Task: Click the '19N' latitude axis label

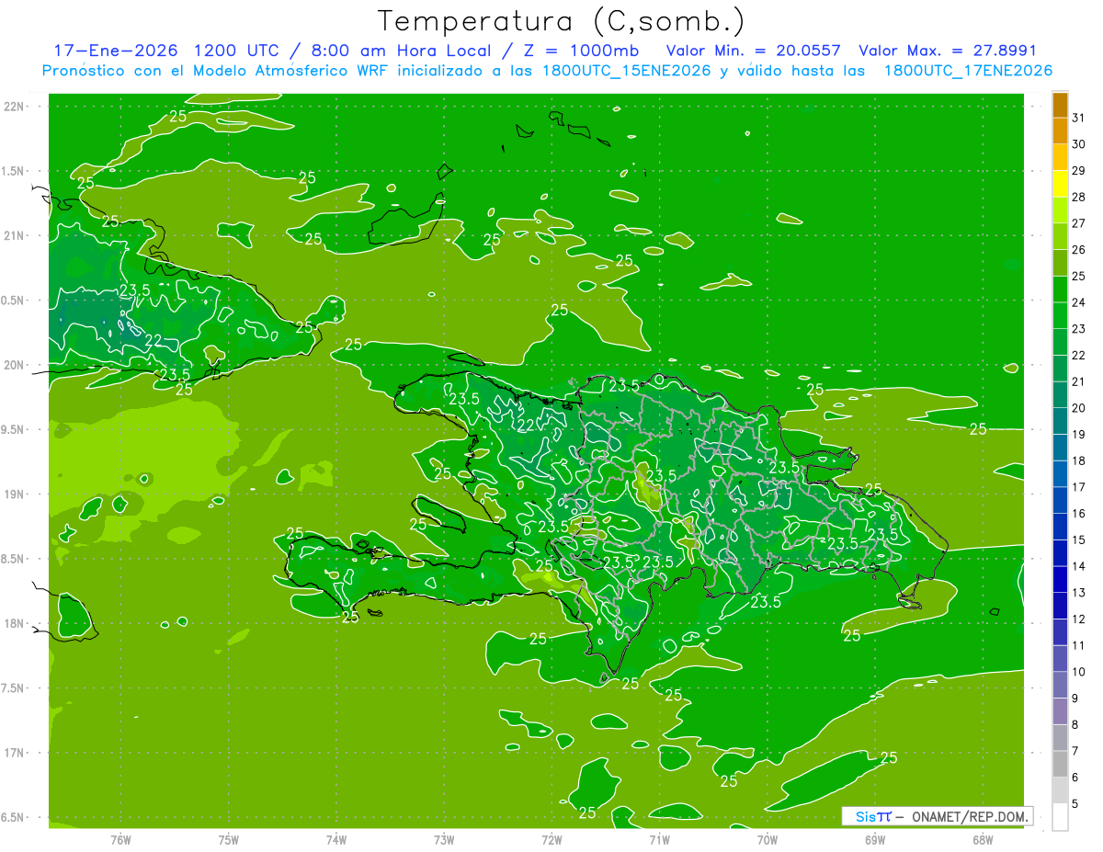Action: click(x=14, y=494)
